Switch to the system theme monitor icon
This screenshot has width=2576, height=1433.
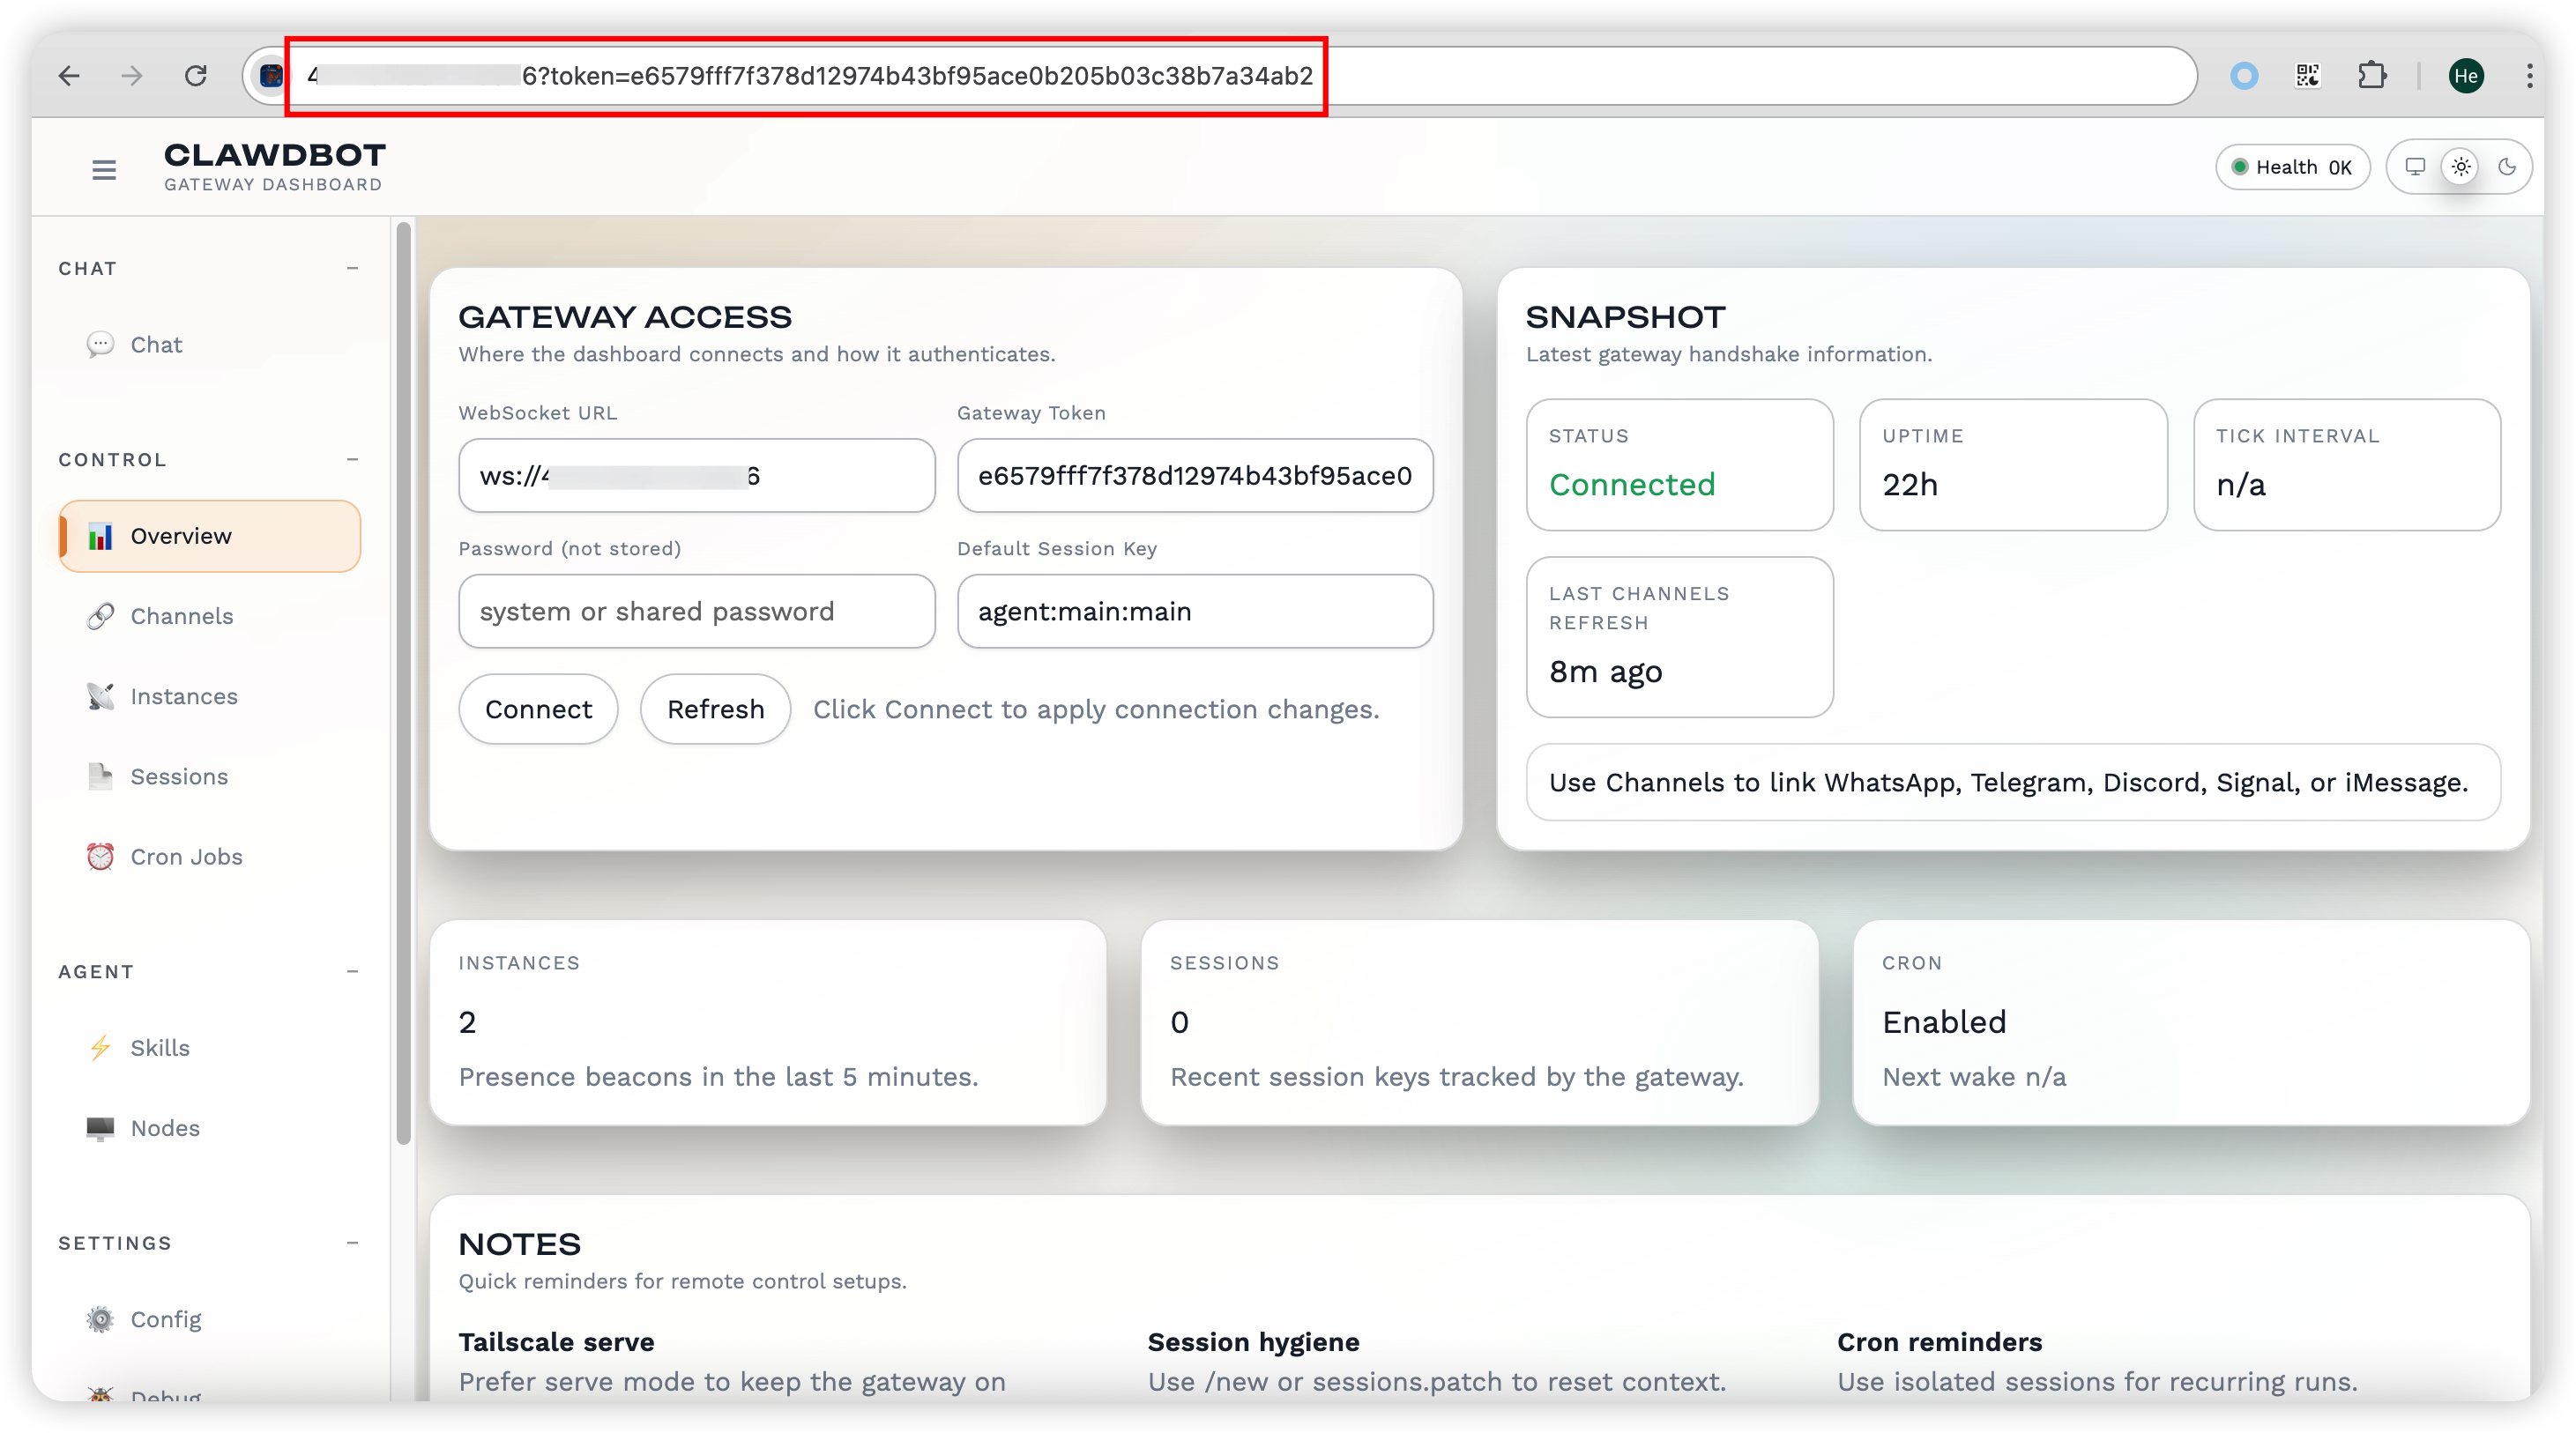pyautogui.click(x=2415, y=167)
